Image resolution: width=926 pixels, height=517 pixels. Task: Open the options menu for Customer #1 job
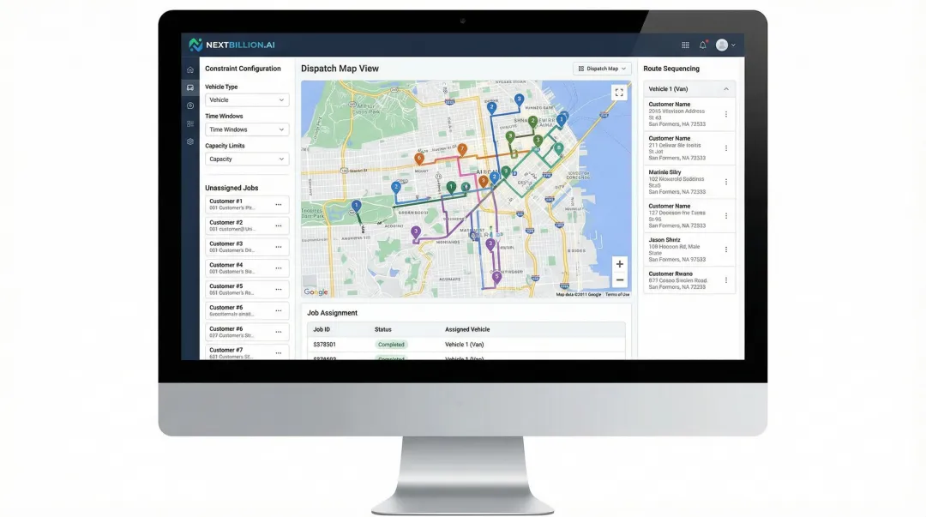(x=278, y=203)
